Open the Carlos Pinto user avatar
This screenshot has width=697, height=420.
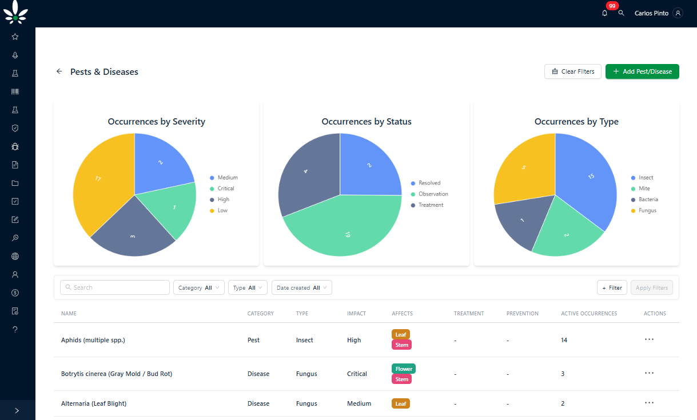(678, 13)
